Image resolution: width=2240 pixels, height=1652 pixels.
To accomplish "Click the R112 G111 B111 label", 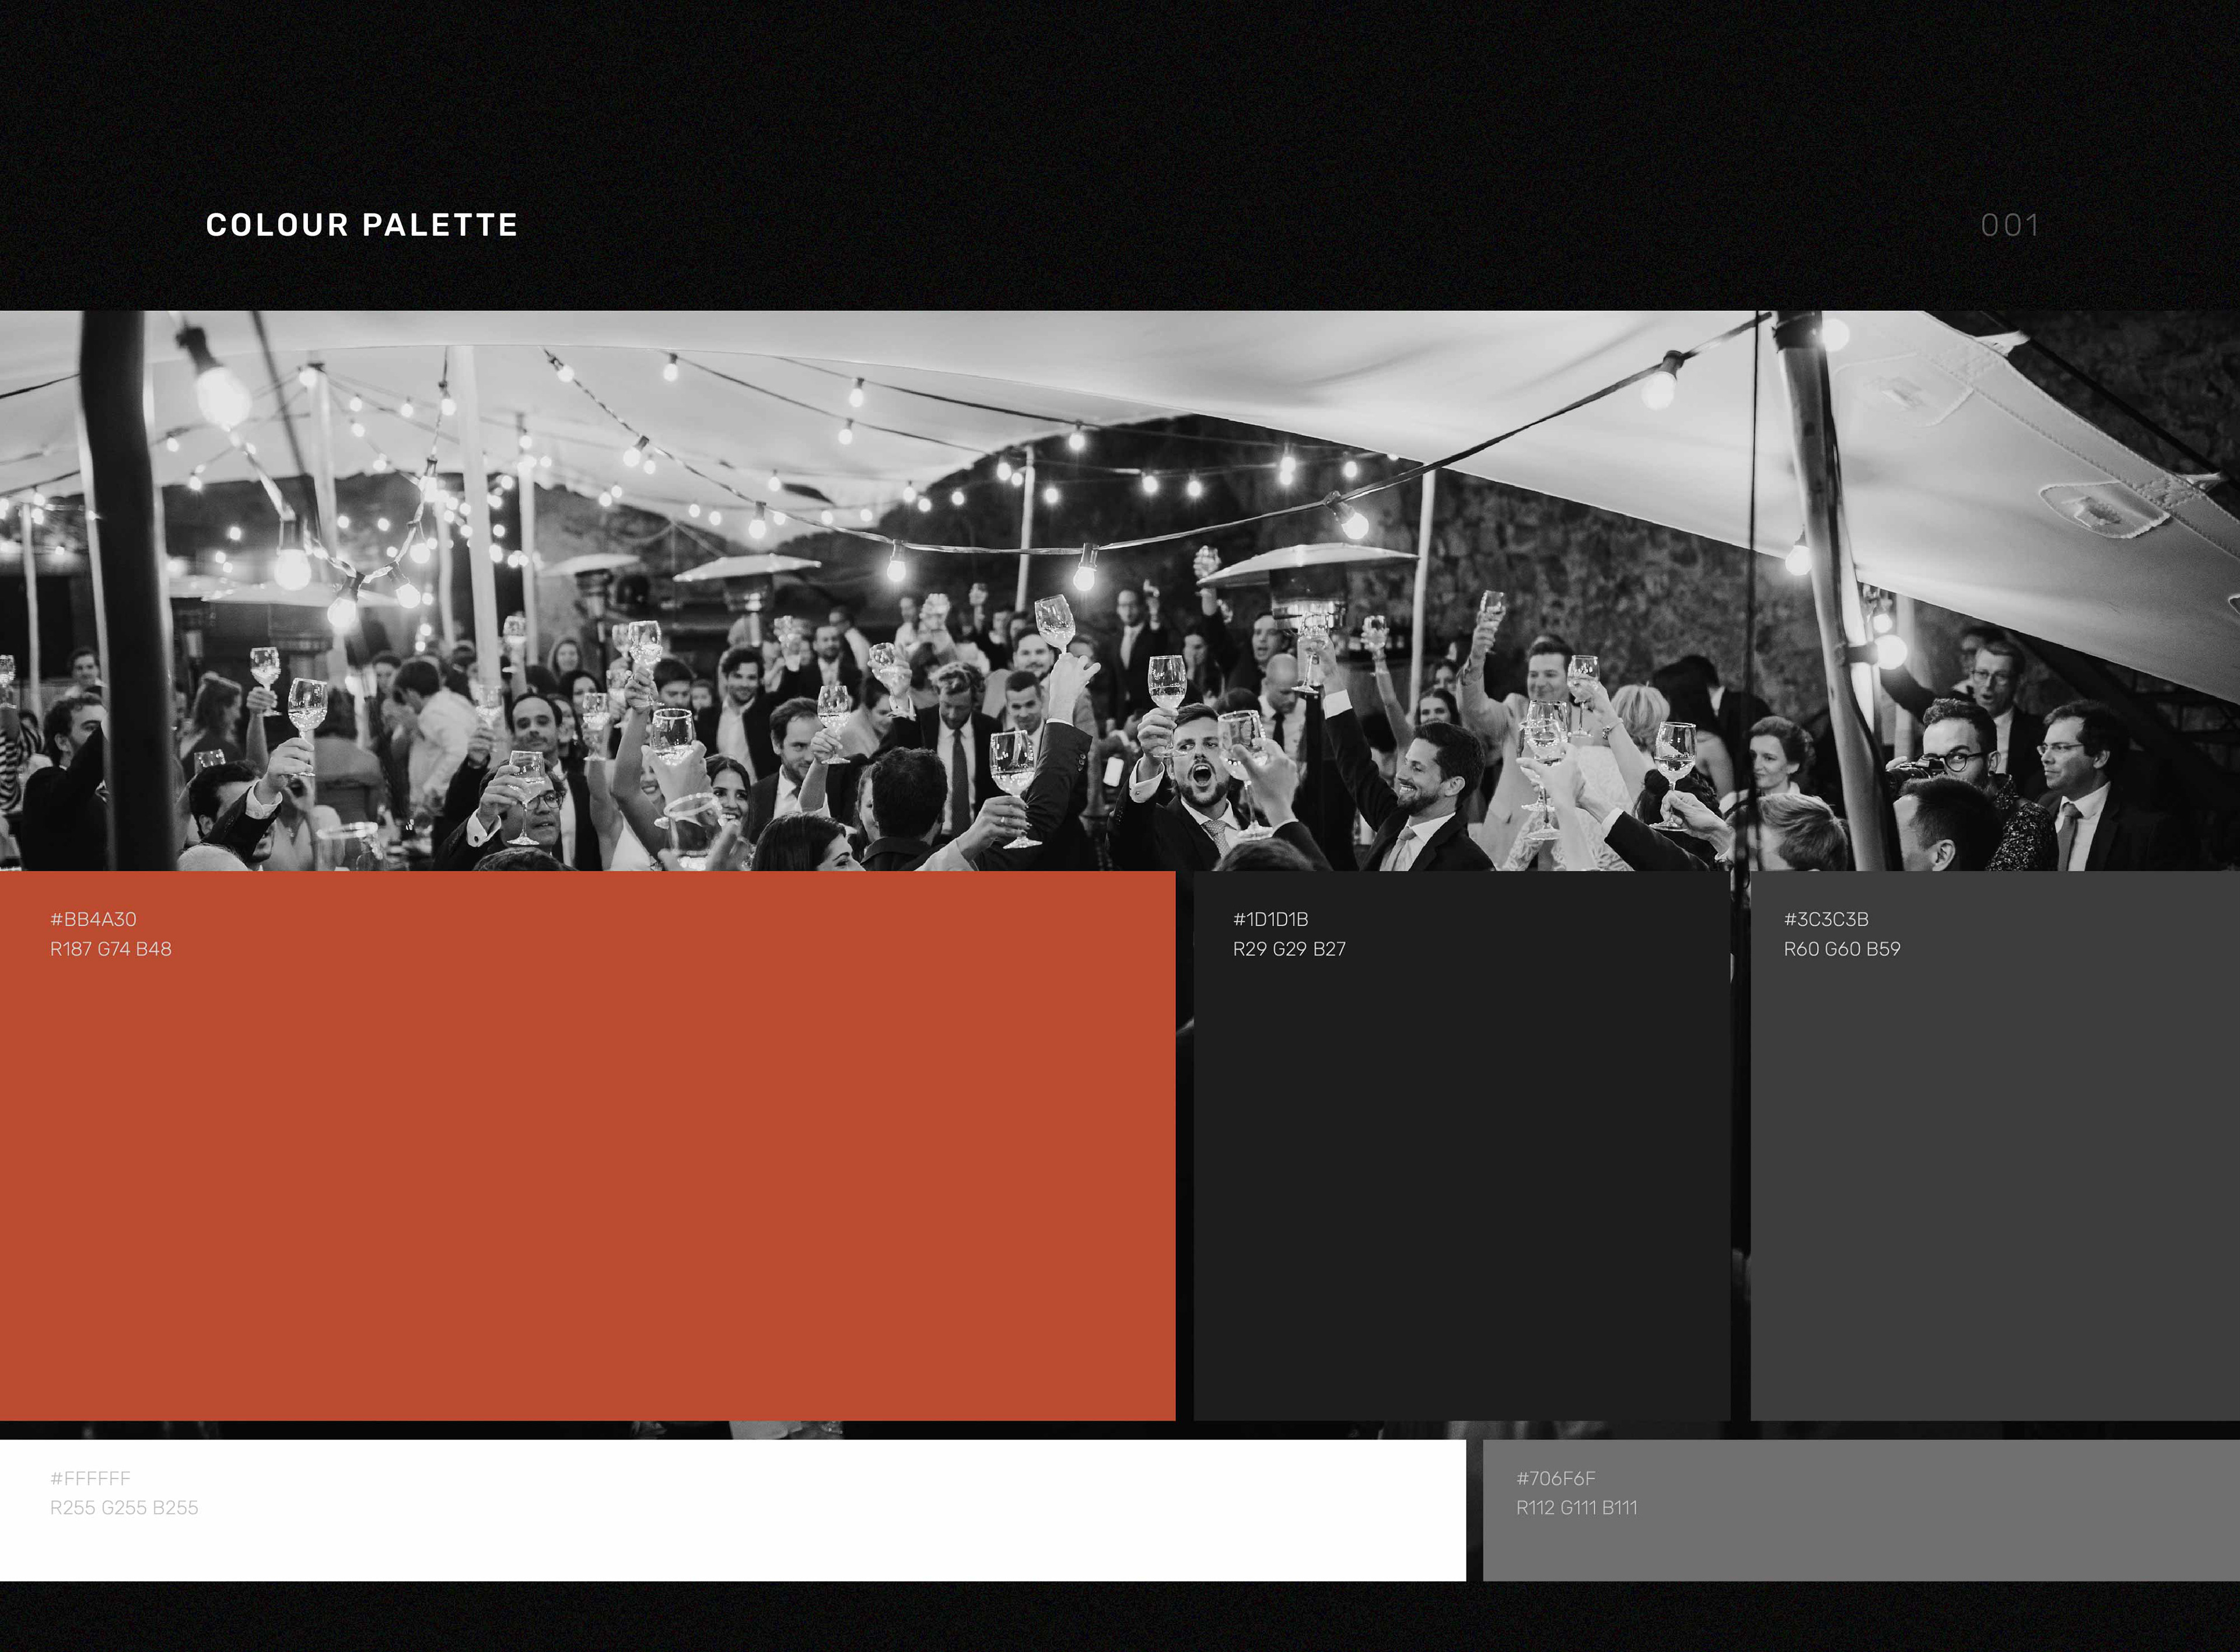I will (1577, 1508).
